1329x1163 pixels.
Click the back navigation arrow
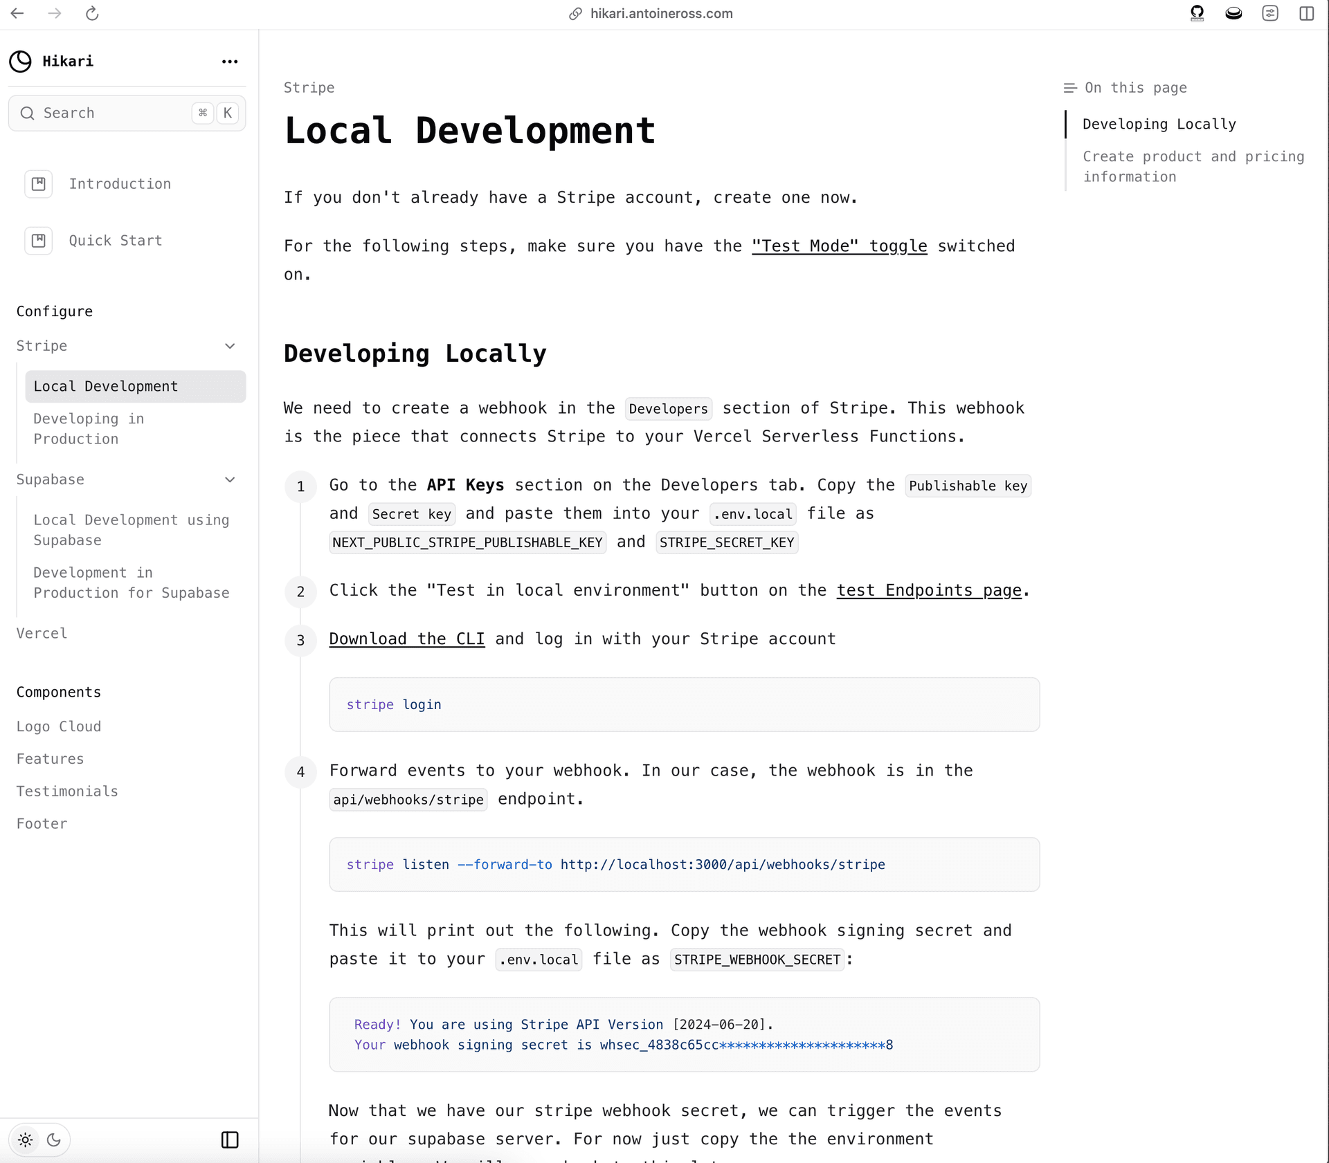[x=19, y=14]
